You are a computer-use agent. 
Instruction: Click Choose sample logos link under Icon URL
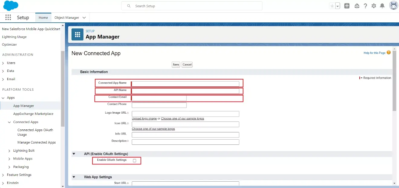pyautogui.click(x=153, y=129)
